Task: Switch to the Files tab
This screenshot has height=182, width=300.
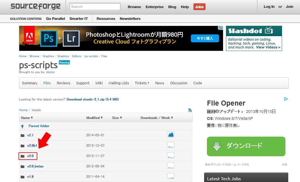Action: point(47,83)
